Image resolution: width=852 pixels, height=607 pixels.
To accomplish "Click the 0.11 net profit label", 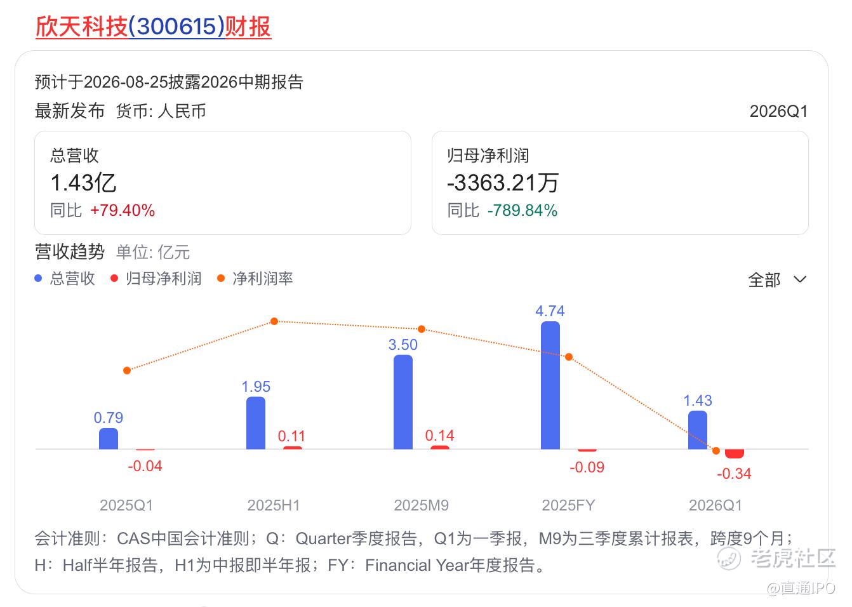I will (292, 436).
